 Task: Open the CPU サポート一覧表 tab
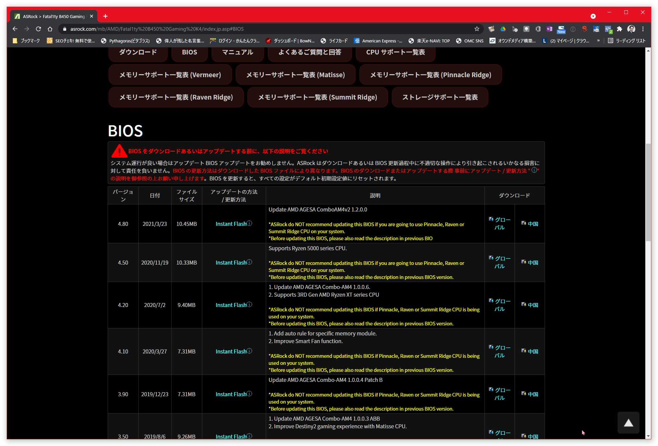396,52
